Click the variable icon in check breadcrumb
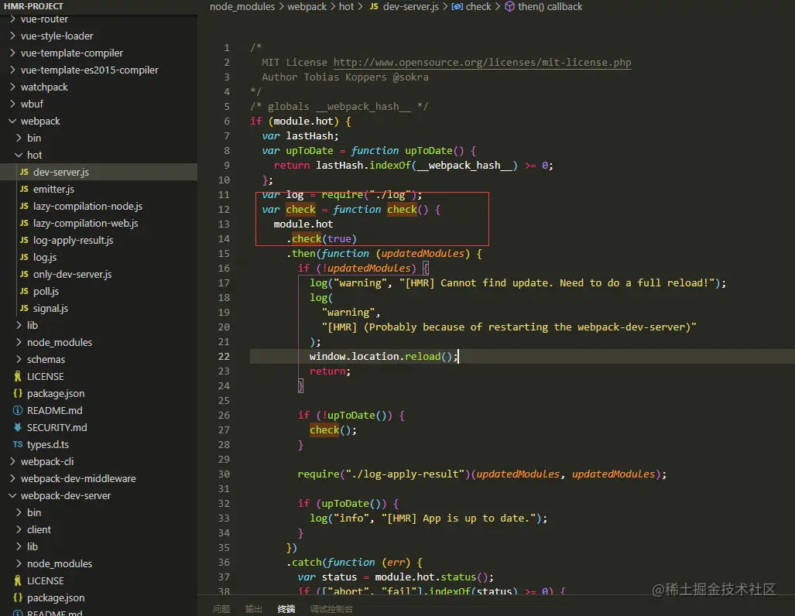This screenshot has height=616, width=795. 457,7
